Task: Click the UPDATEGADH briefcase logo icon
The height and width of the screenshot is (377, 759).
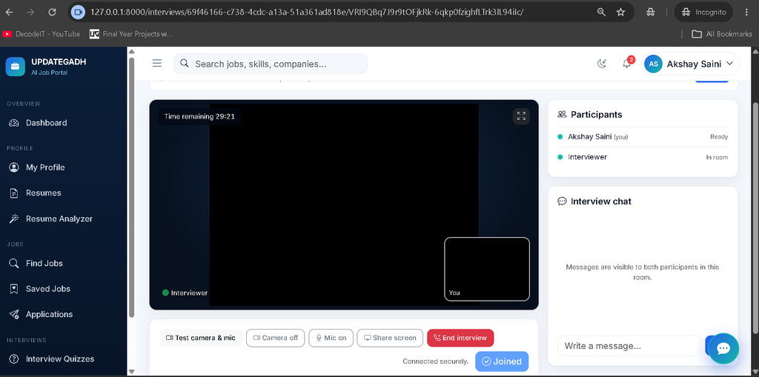Action: tap(15, 67)
